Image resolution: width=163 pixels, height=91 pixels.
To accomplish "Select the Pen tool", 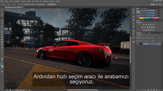I will coord(2,48).
